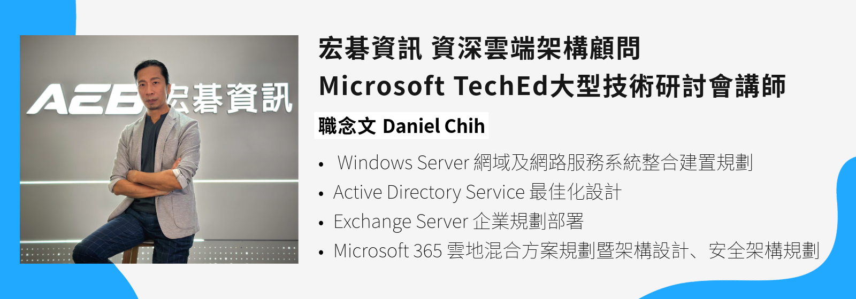This screenshot has height=299, width=856.
Task: Click the Microsoft 365 雲地混合方案 line
Action: pos(576,251)
